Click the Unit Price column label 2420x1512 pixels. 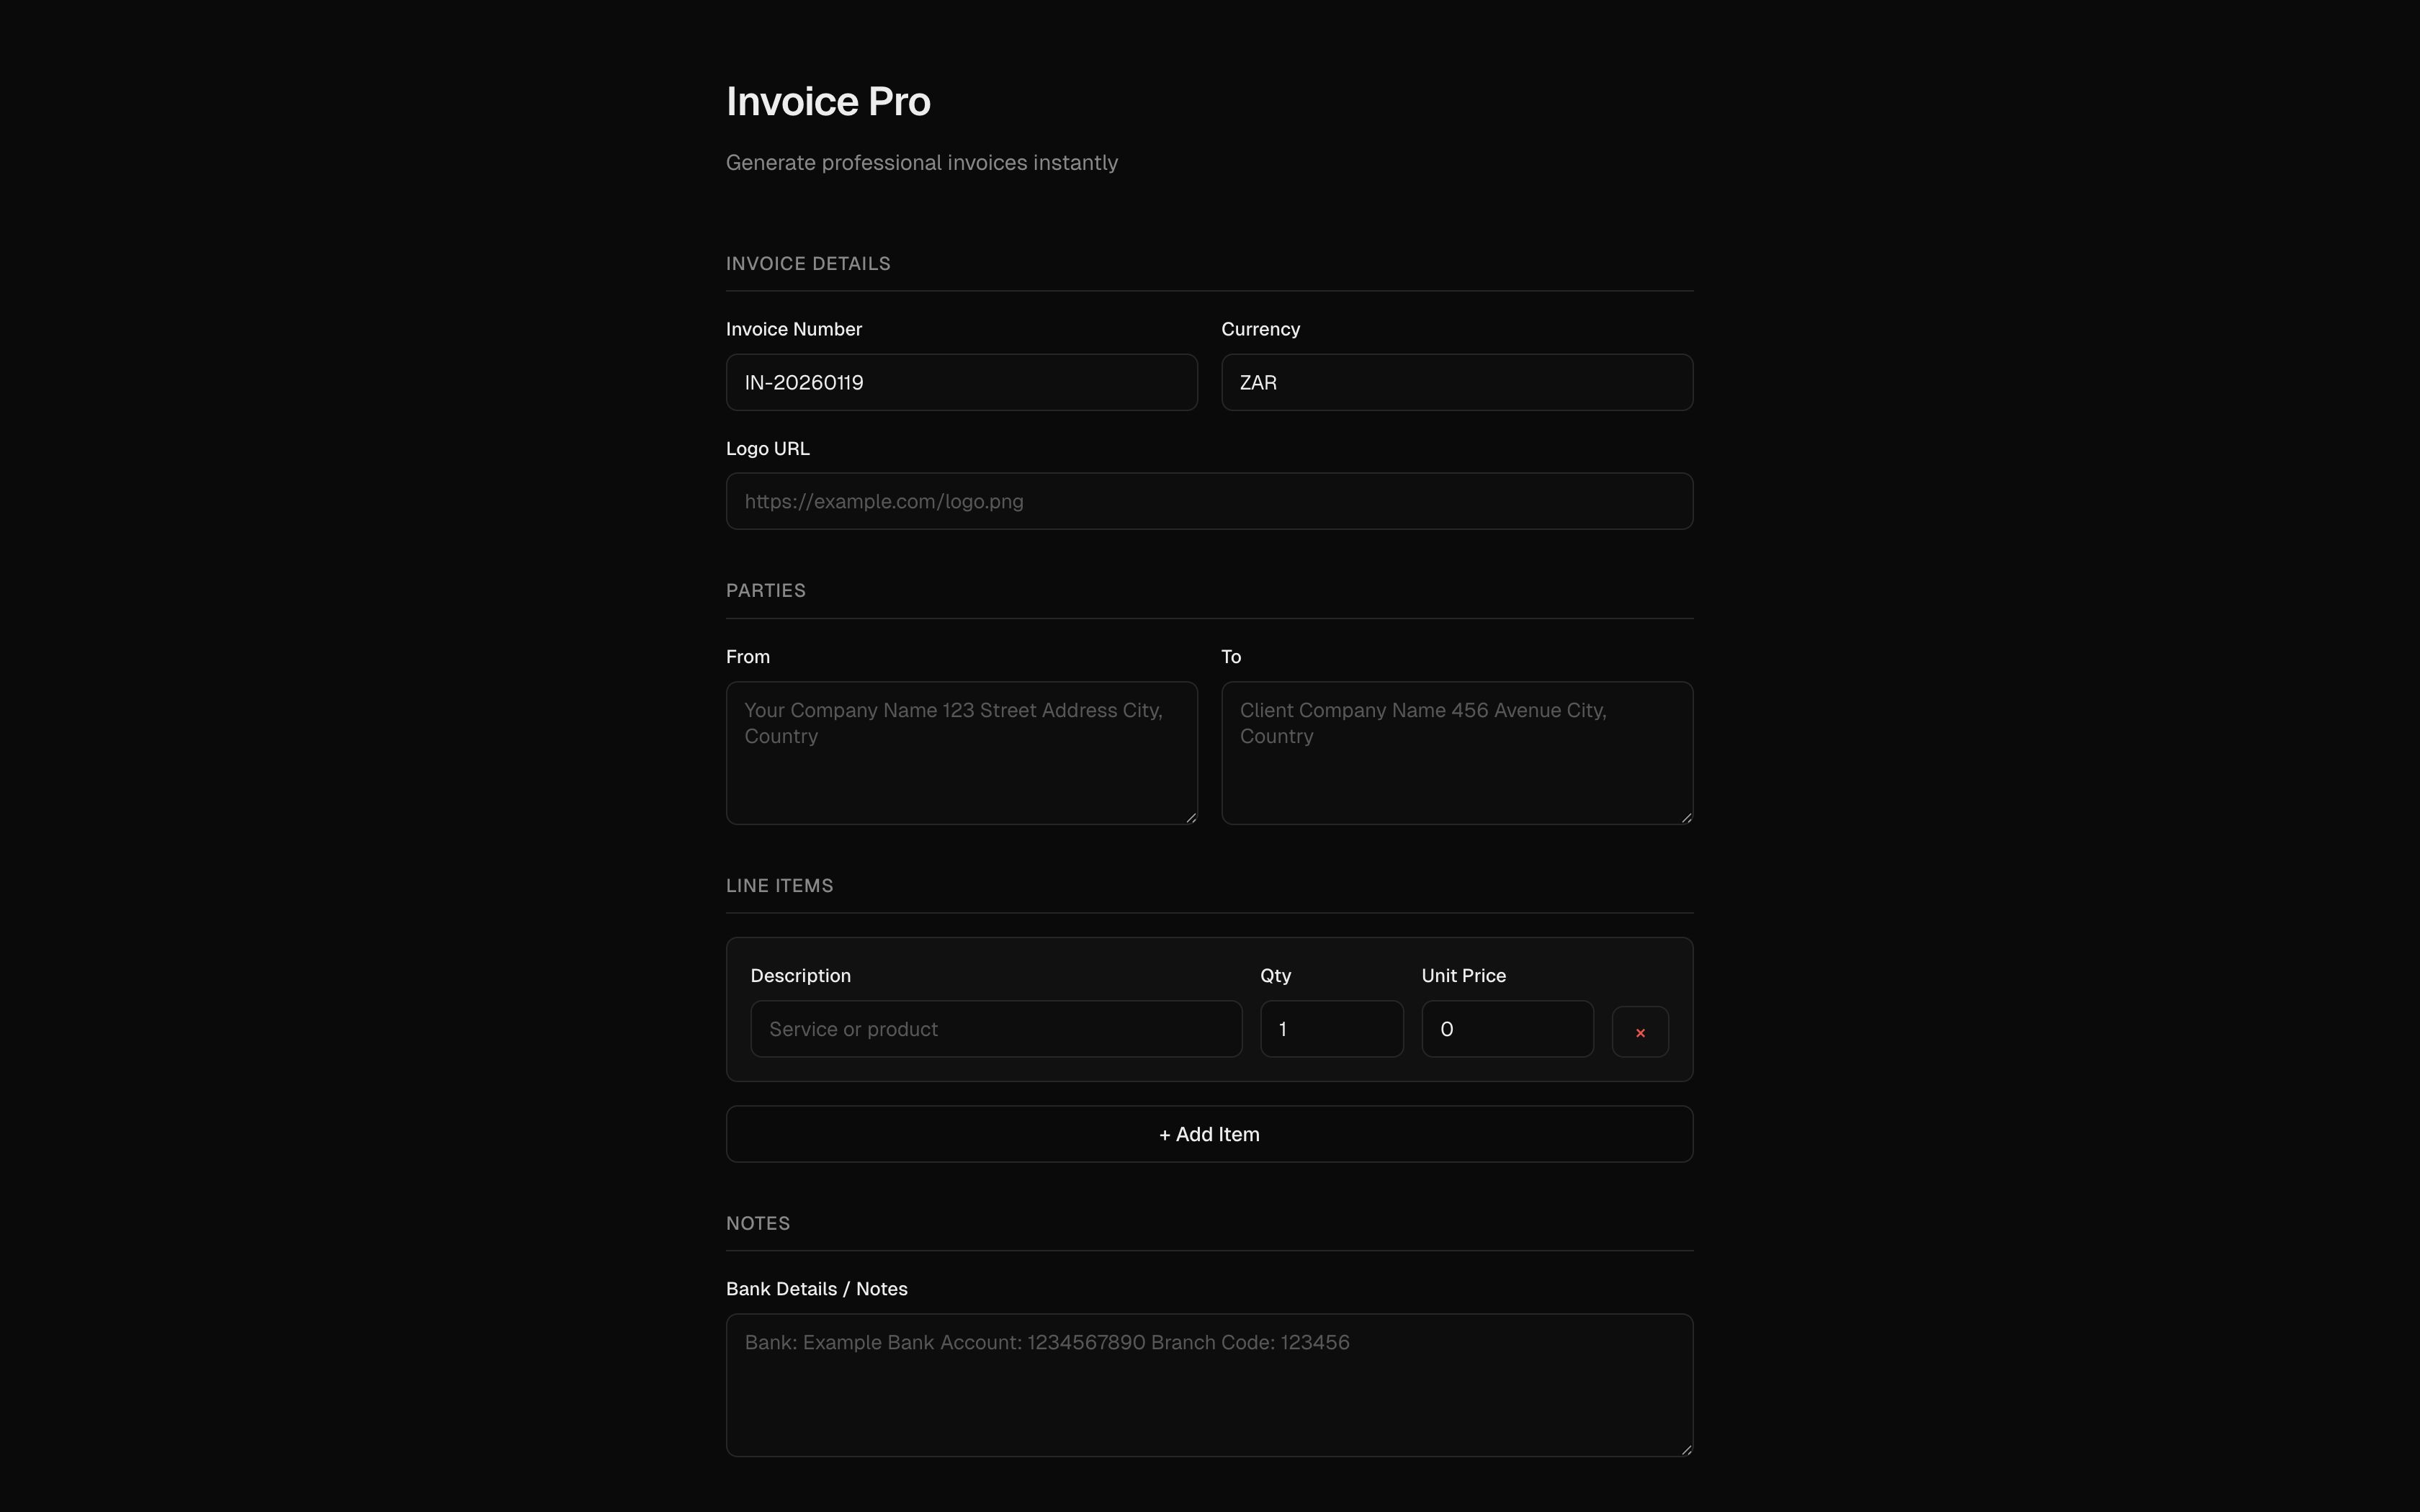coord(1463,975)
